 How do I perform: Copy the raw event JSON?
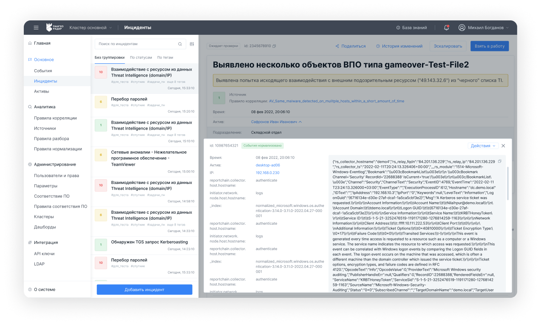(x=499, y=161)
